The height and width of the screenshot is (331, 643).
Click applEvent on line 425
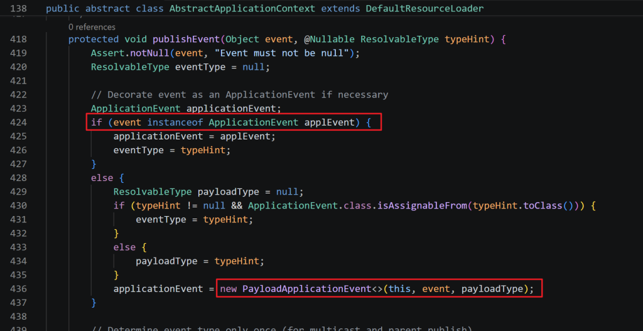click(246, 136)
